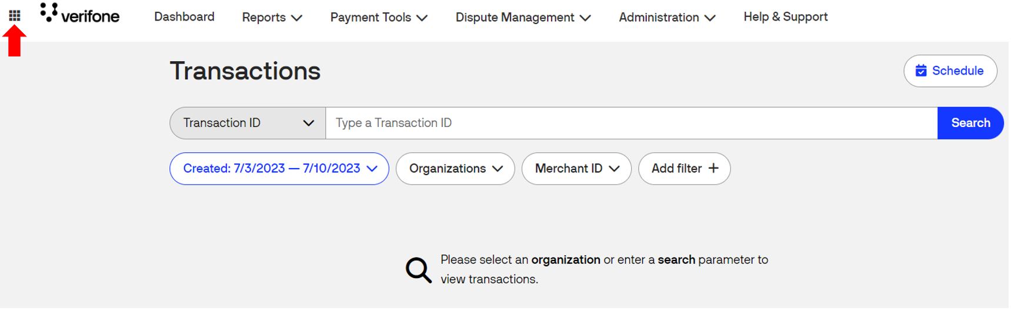This screenshot has width=1011, height=311.
Task: Click the large magnifying glass icon
Action: [418, 270]
